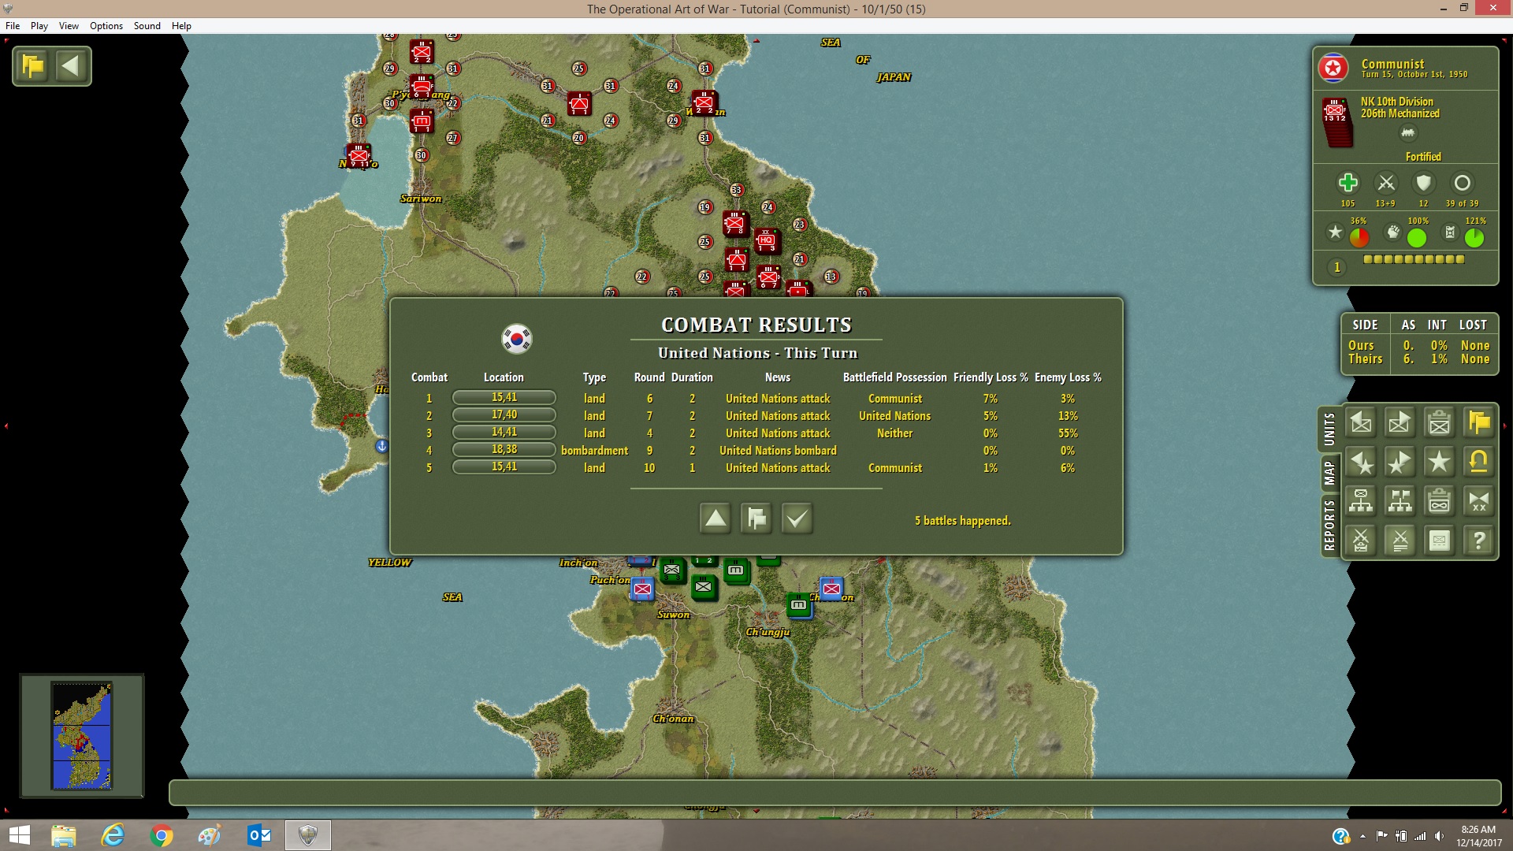Click the plain star formation icon
The height and width of the screenshot is (851, 1513).
1440,463
